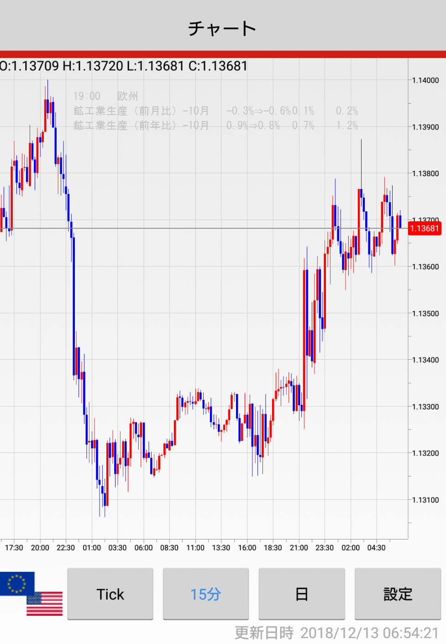Switch to the Tick chart view
The width and height of the screenshot is (446, 644).
click(x=110, y=594)
